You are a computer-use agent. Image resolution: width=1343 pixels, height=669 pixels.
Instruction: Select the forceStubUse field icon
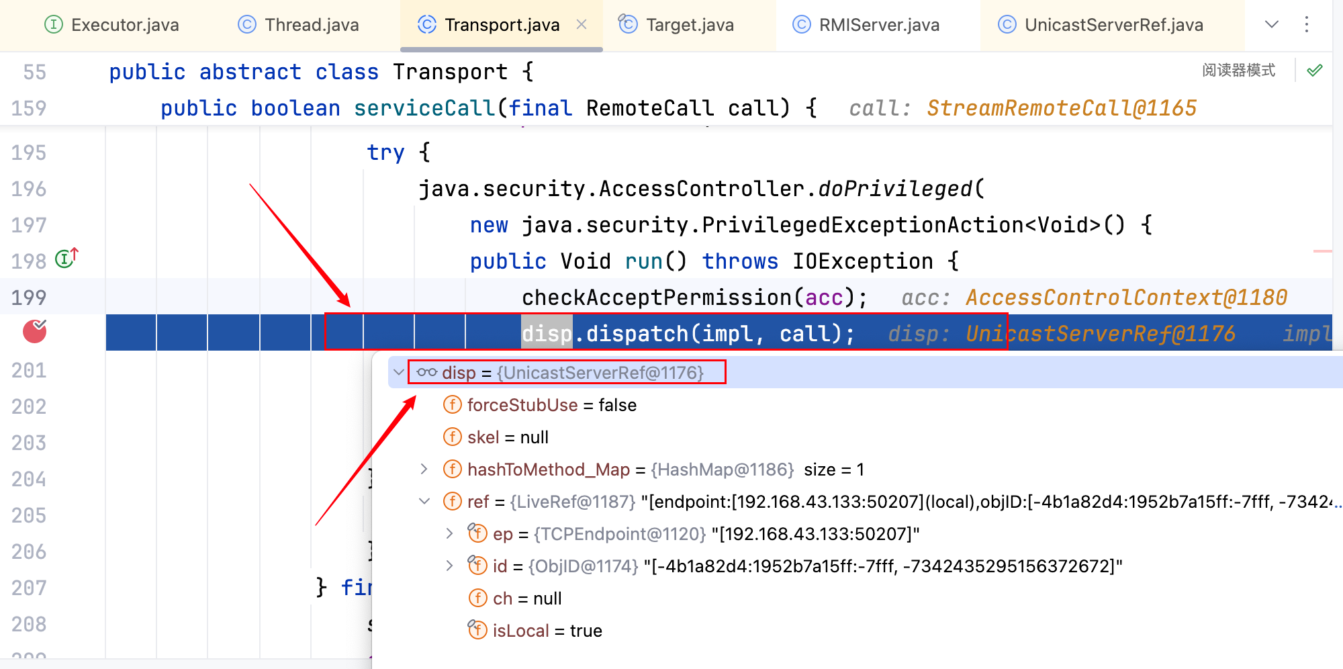coord(453,405)
